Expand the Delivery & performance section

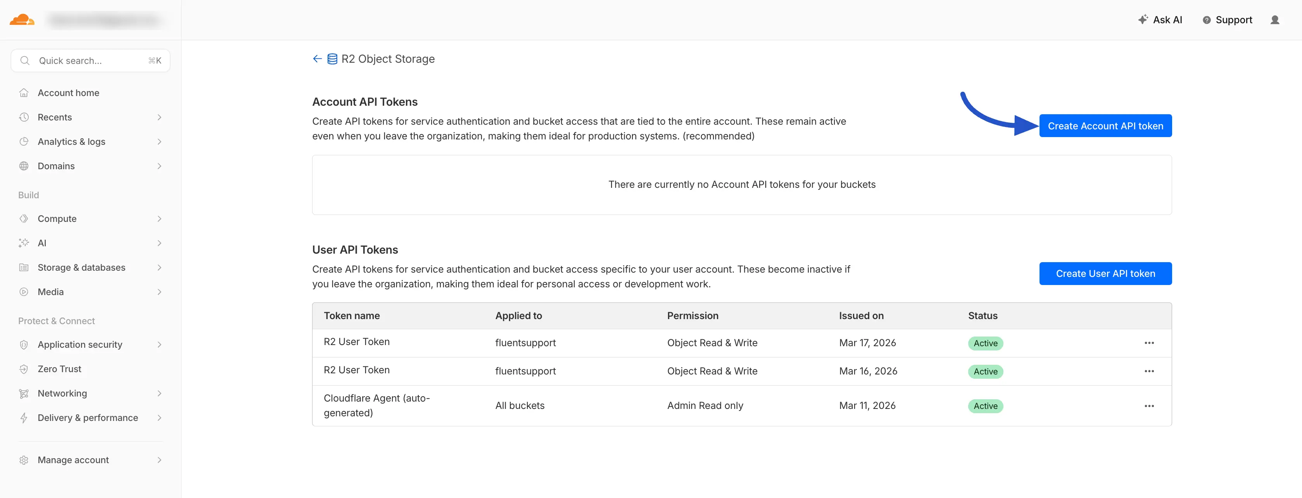160,418
